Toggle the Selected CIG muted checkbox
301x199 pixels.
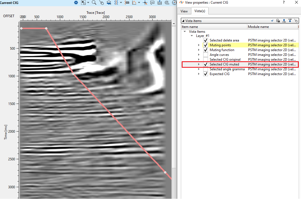click(205, 64)
